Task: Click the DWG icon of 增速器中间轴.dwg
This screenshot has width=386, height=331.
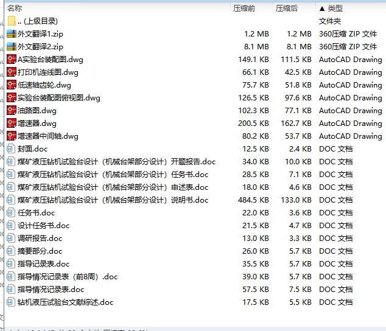Action: pos(12,136)
